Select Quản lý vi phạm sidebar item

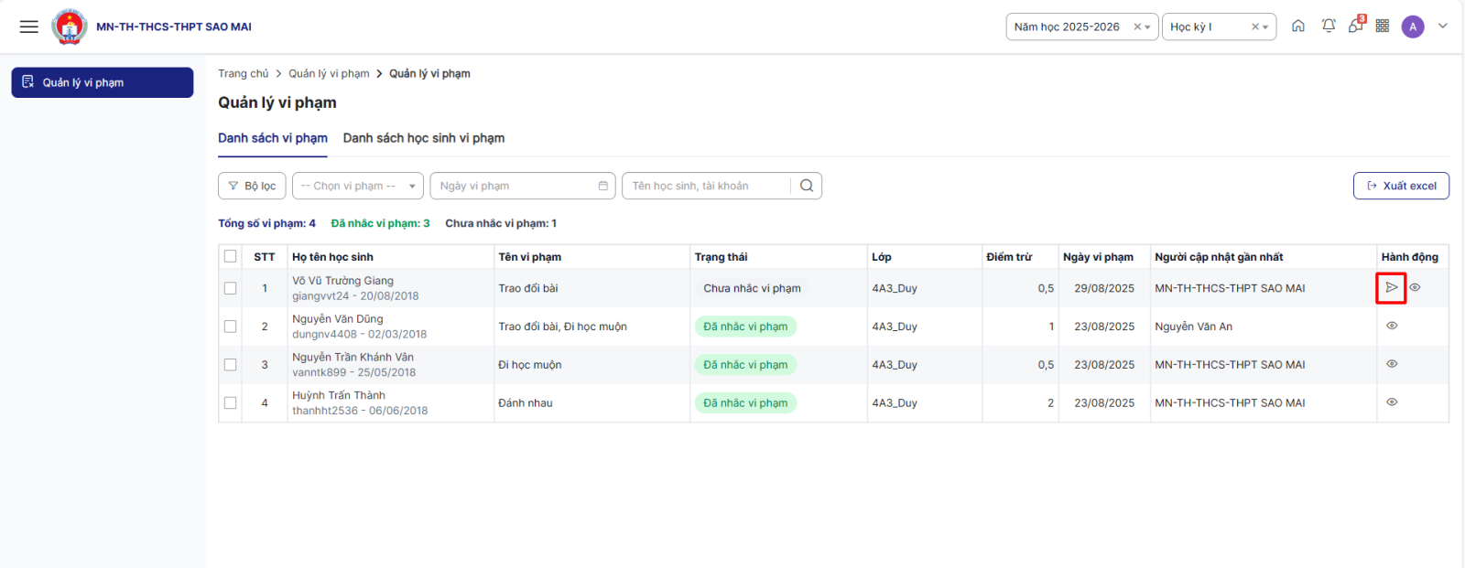102,82
